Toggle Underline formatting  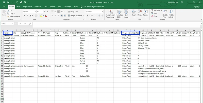30,16
